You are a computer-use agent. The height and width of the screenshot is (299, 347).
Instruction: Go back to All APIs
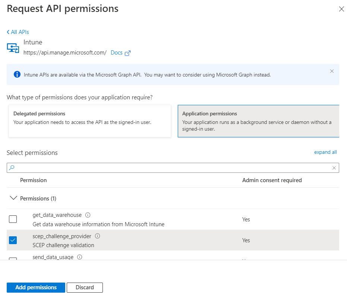point(18,32)
